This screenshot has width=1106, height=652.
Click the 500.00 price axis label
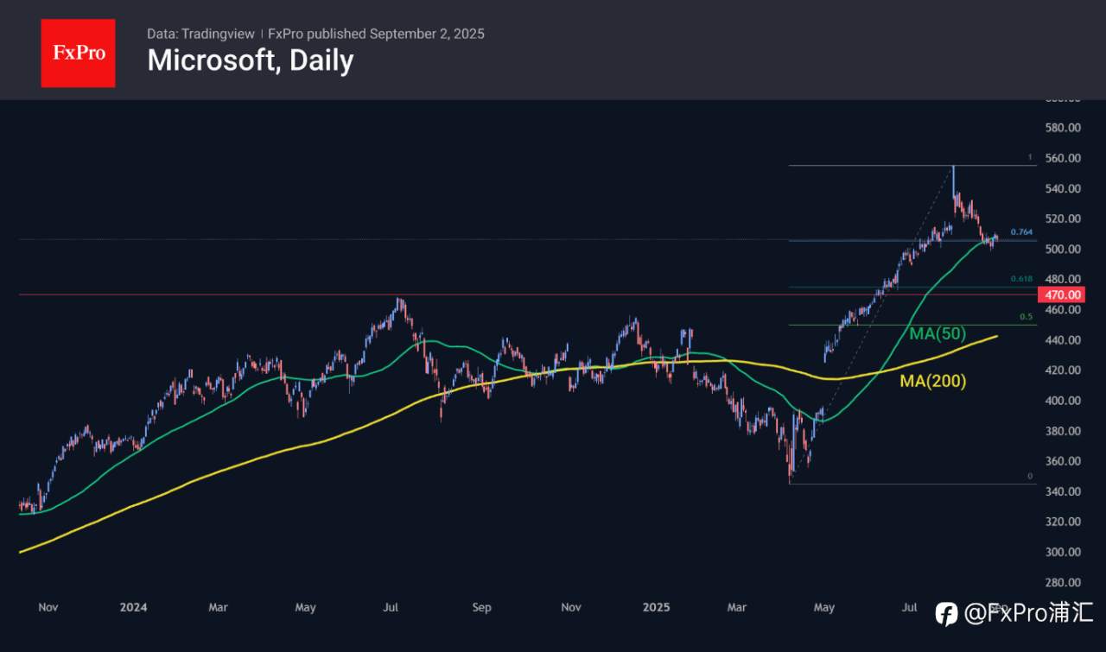click(1063, 249)
